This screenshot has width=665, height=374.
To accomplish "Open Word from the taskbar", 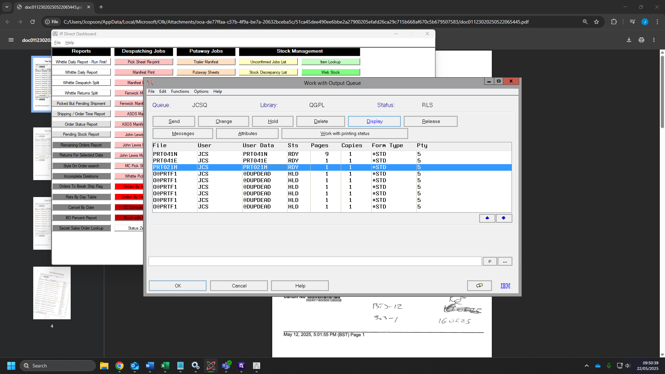I will (150, 366).
